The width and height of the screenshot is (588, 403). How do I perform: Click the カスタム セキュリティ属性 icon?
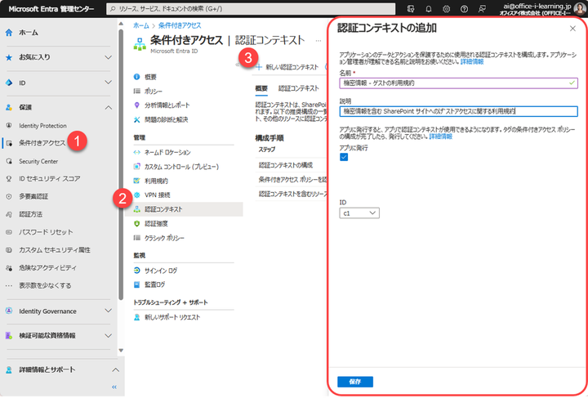(x=9, y=250)
